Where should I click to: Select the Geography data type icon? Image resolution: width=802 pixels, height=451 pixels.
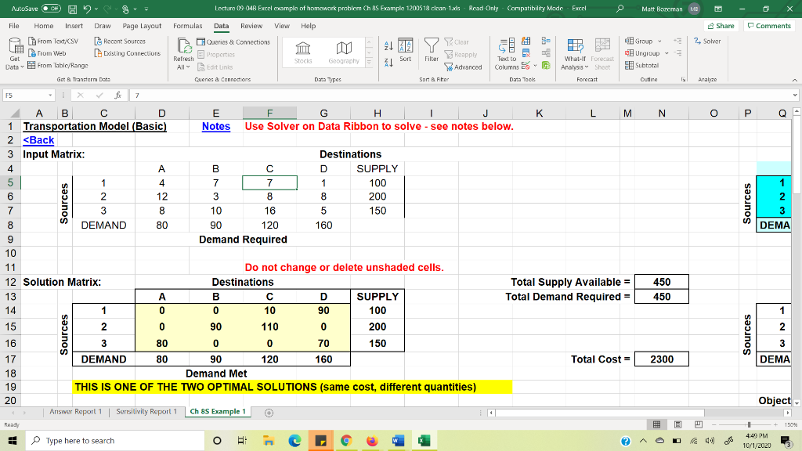[342, 53]
